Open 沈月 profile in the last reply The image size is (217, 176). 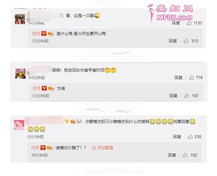click(35, 148)
